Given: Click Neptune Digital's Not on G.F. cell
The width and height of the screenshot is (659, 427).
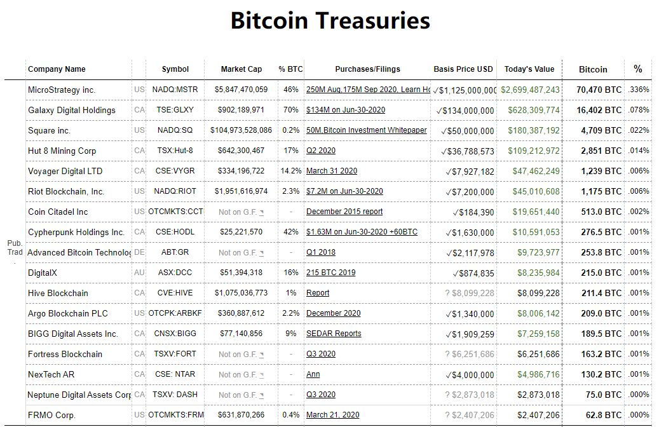Looking at the screenshot, I should pos(241,395).
